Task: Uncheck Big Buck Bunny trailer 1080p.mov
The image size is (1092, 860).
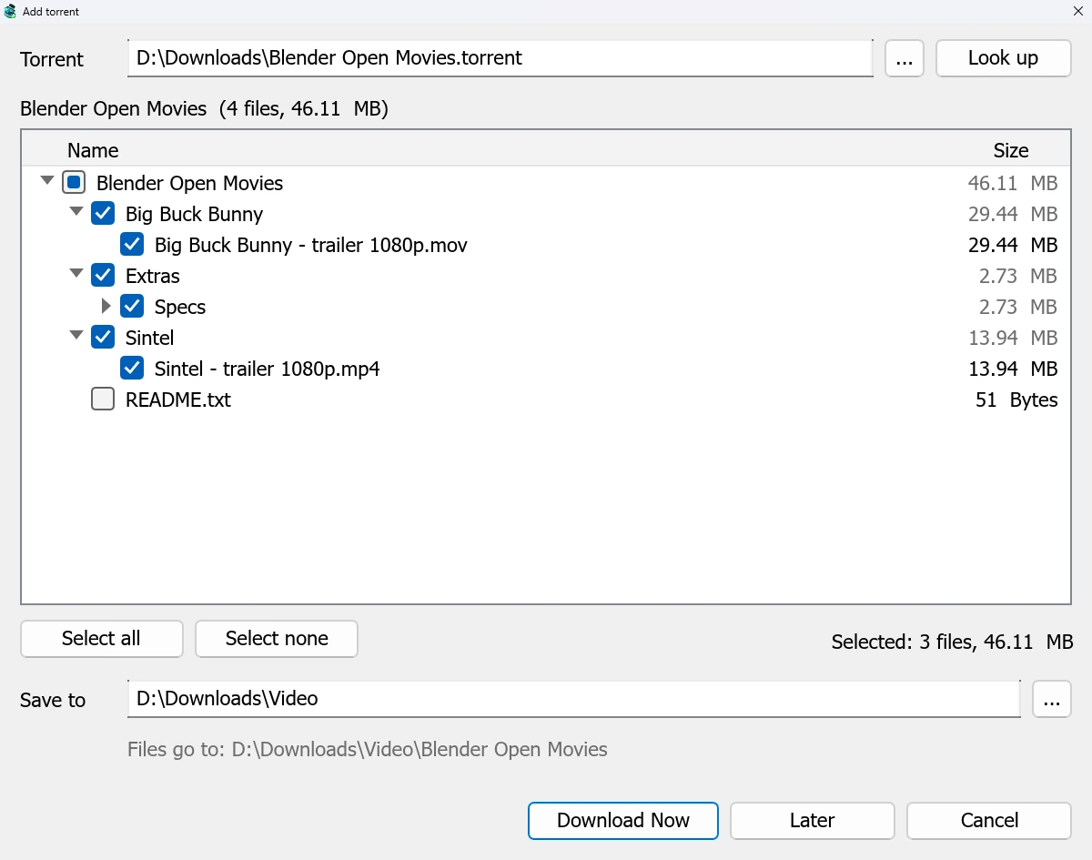Action: 132,245
